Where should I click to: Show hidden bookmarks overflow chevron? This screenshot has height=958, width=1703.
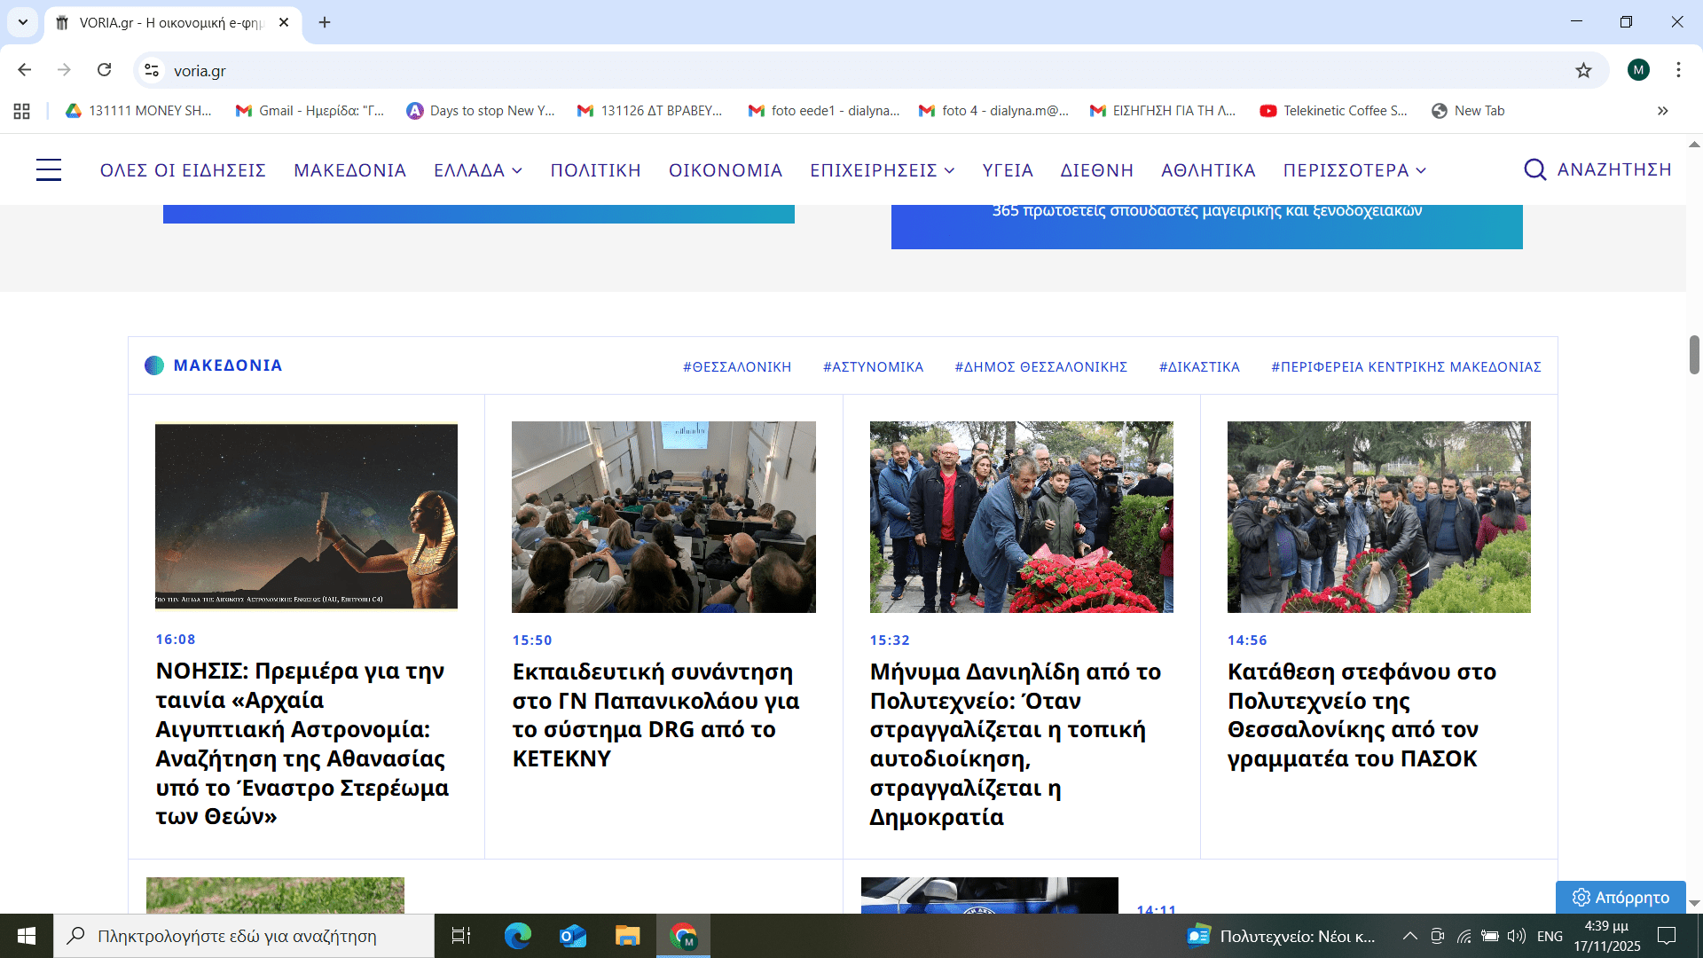[1662, 111]
